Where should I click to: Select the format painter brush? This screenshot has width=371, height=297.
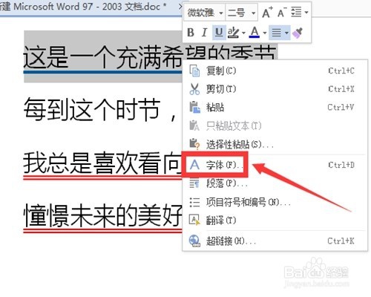(298, 33)
